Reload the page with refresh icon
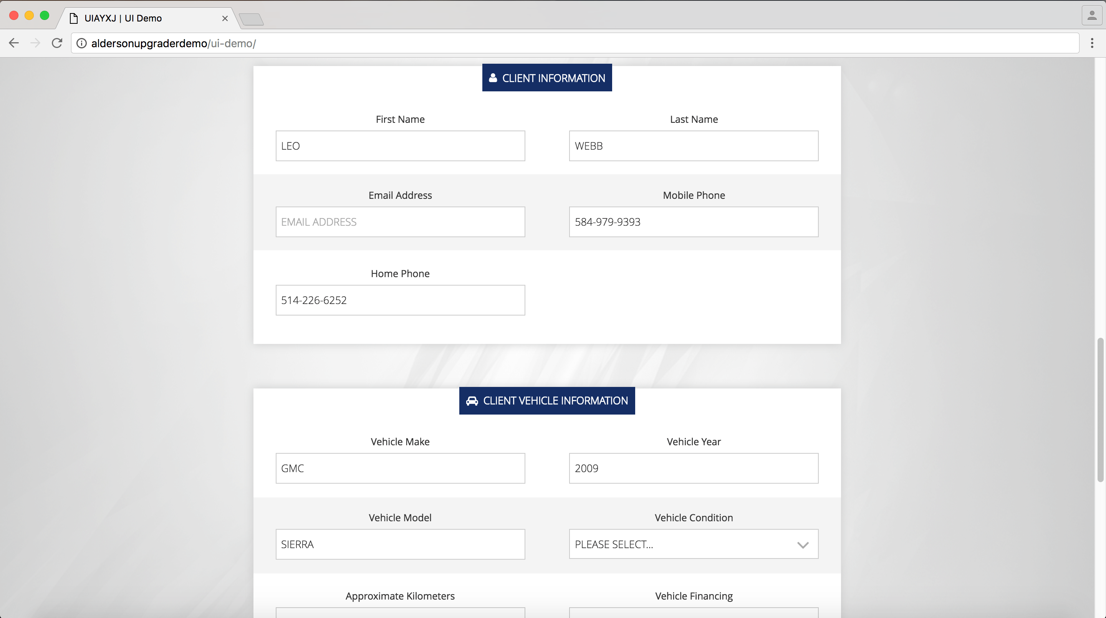 57,43
